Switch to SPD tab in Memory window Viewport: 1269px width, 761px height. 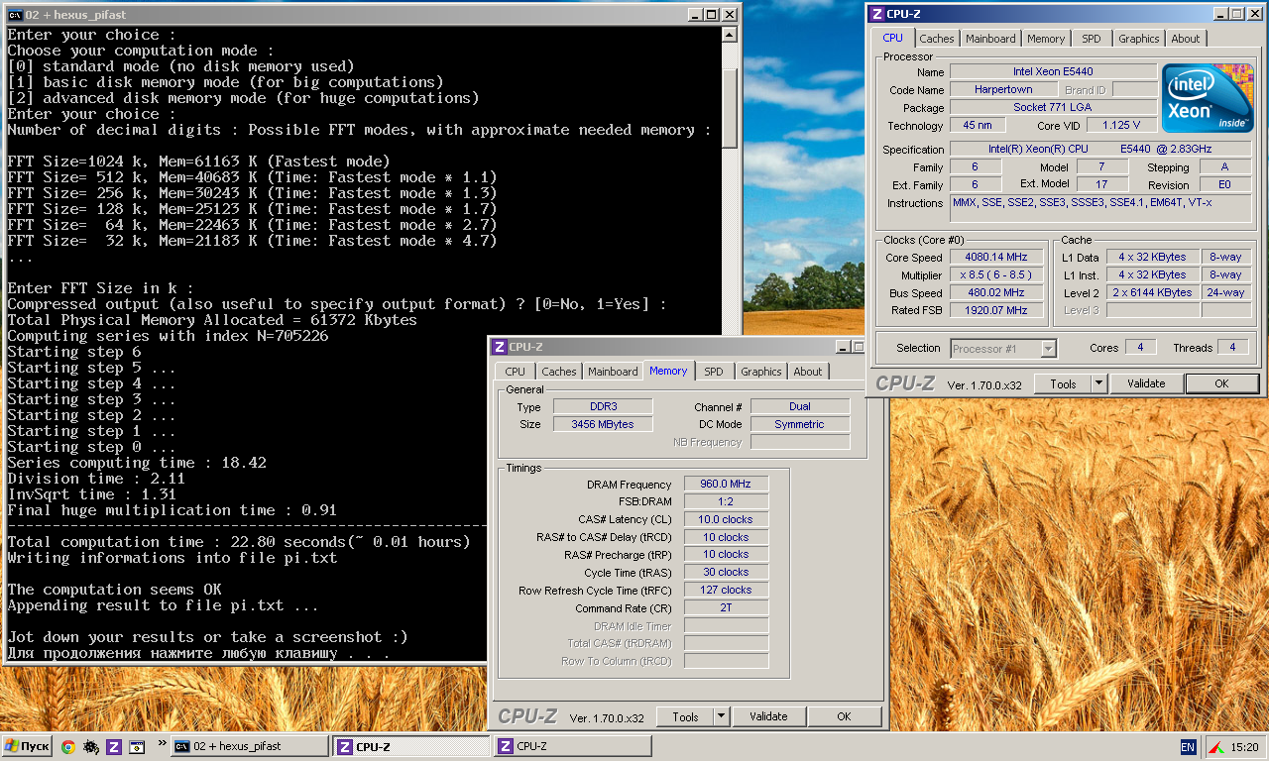click(x=713, y=372)
